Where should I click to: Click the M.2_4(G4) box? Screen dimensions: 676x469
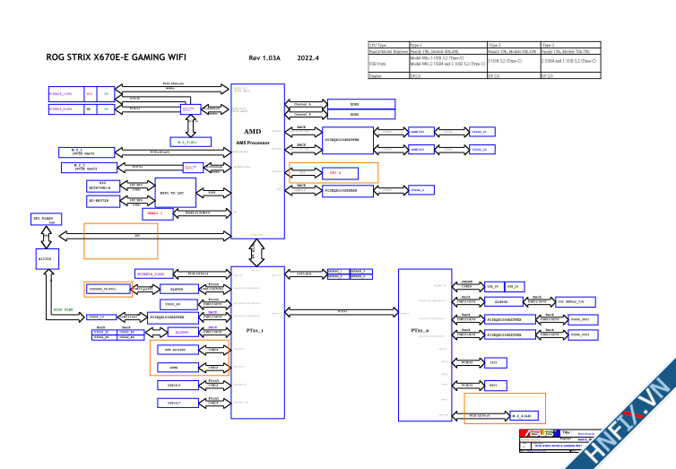(x=524, y=416)
